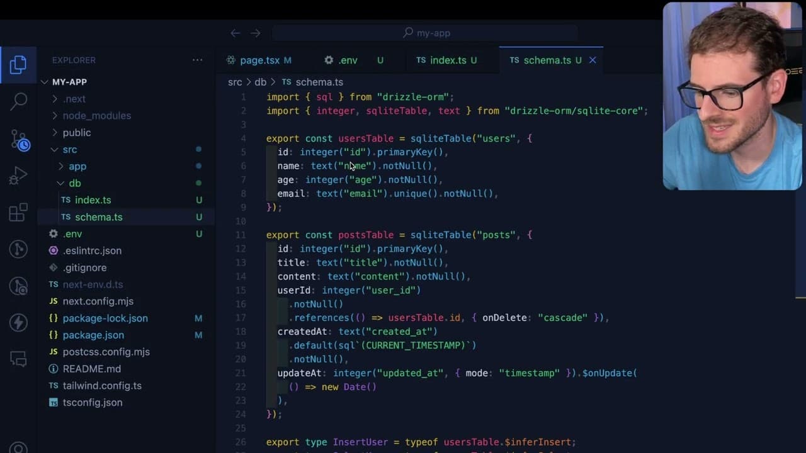This screenshot has height=453, width=806.
Task: Click line number 10 in the gutter
Action: [x=241, y=221]
